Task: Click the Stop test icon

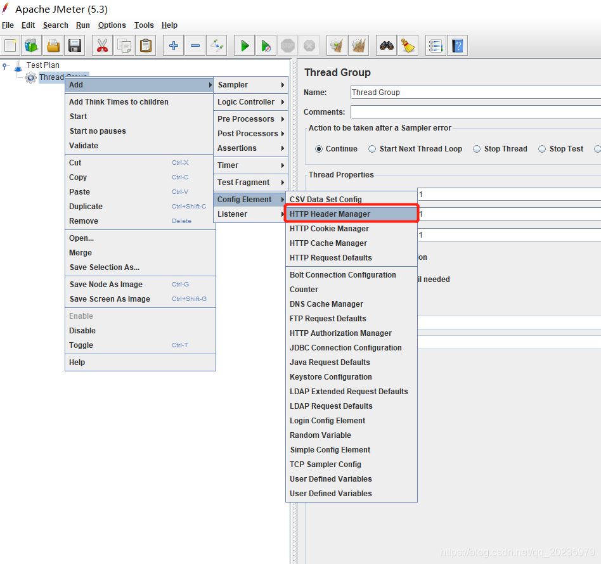Action: tap(287, 46)
